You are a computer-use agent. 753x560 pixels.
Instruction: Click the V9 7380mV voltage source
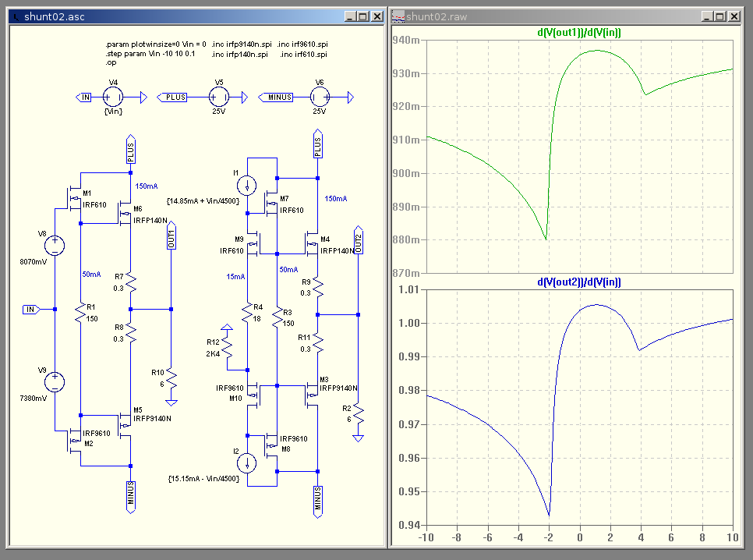55,382
